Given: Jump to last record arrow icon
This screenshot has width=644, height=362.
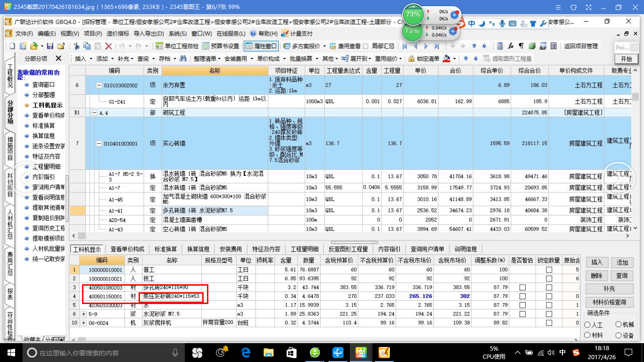Looking at the screenshot, I should (x=437, y=46).
